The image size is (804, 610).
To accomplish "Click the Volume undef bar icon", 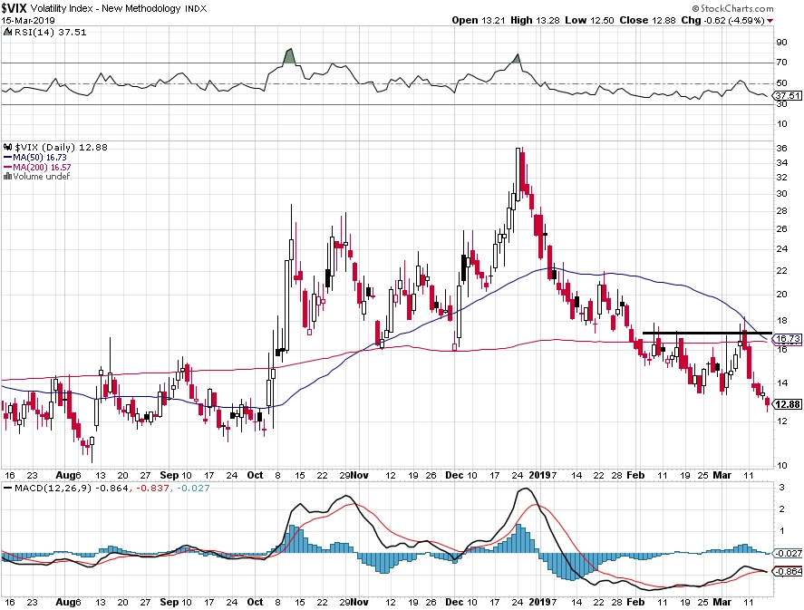I will tap(7, 177).
